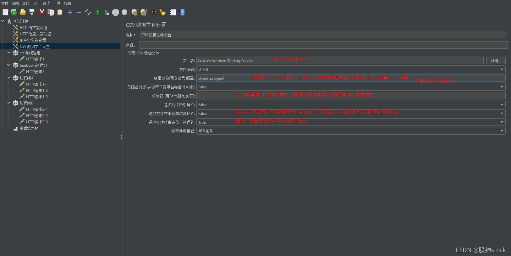
Task: Select HTTP请求1 under setUp线程组
Action: pos(35,59)
